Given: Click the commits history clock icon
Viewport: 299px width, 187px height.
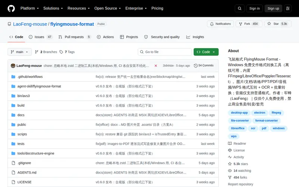Looking at the screenshot, I should point(195,66).
